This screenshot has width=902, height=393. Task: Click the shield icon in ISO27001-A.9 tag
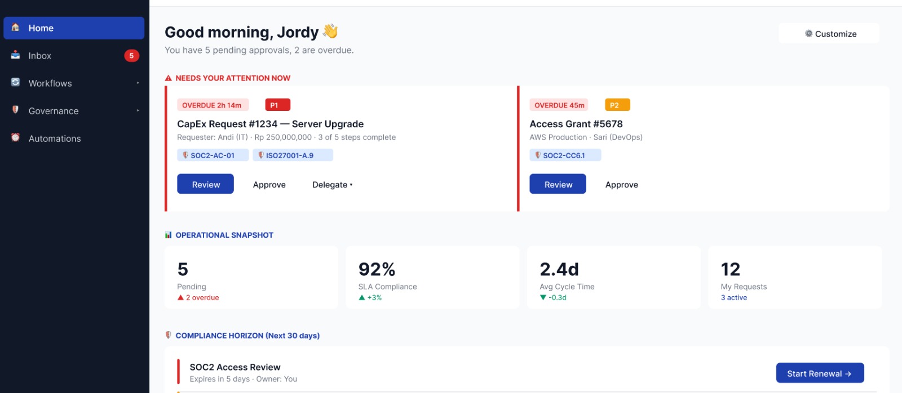(261, 155)
